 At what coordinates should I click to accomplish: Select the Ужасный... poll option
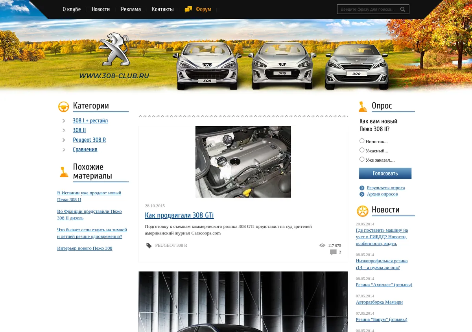362,150
